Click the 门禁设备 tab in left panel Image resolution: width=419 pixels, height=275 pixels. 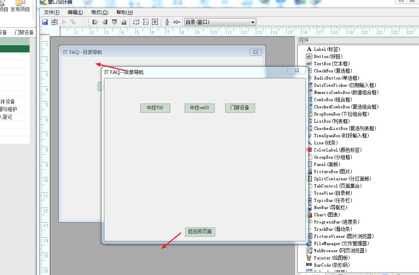[x=24, y=33]
